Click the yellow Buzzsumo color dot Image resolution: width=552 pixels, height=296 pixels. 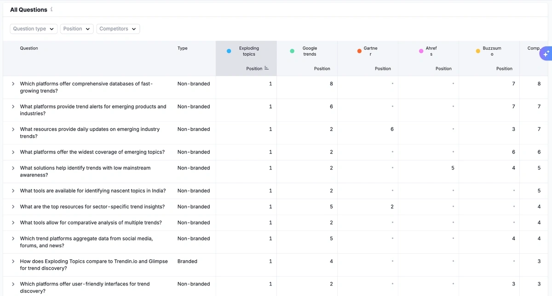[478, 51]
